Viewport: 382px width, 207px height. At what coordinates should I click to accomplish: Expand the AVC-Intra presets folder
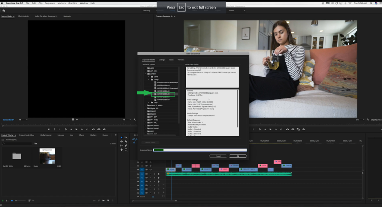coord(145,71)
